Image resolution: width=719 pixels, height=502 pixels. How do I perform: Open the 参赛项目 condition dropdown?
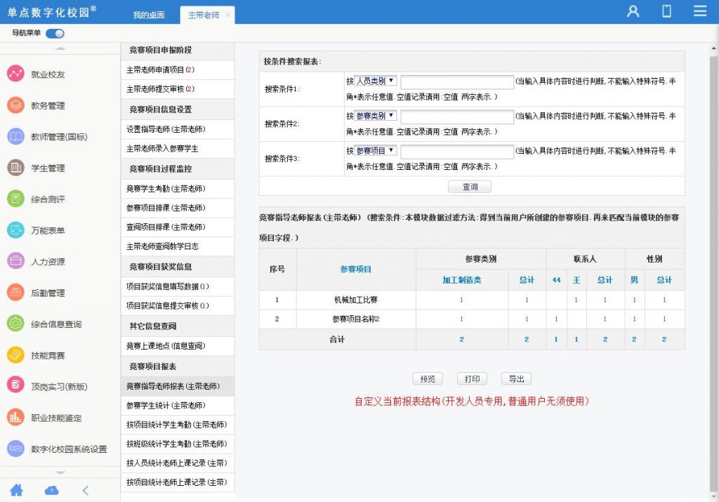(376, 151)
